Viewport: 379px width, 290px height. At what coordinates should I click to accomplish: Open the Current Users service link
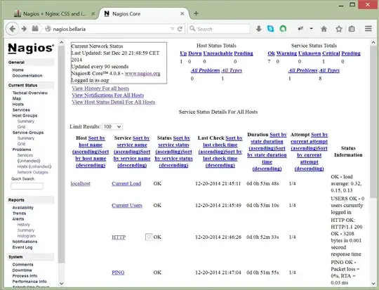[127, 205]
